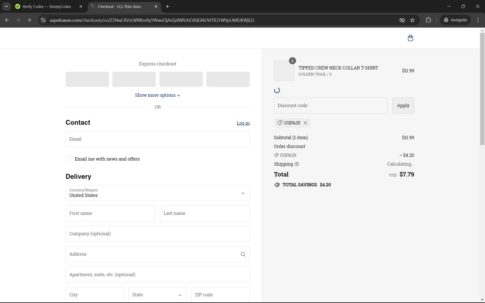
Task: Minimize the browser window
Action: 449,6
